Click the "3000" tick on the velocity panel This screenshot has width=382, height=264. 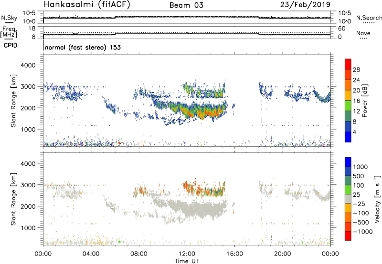click(x=28, y=185)
